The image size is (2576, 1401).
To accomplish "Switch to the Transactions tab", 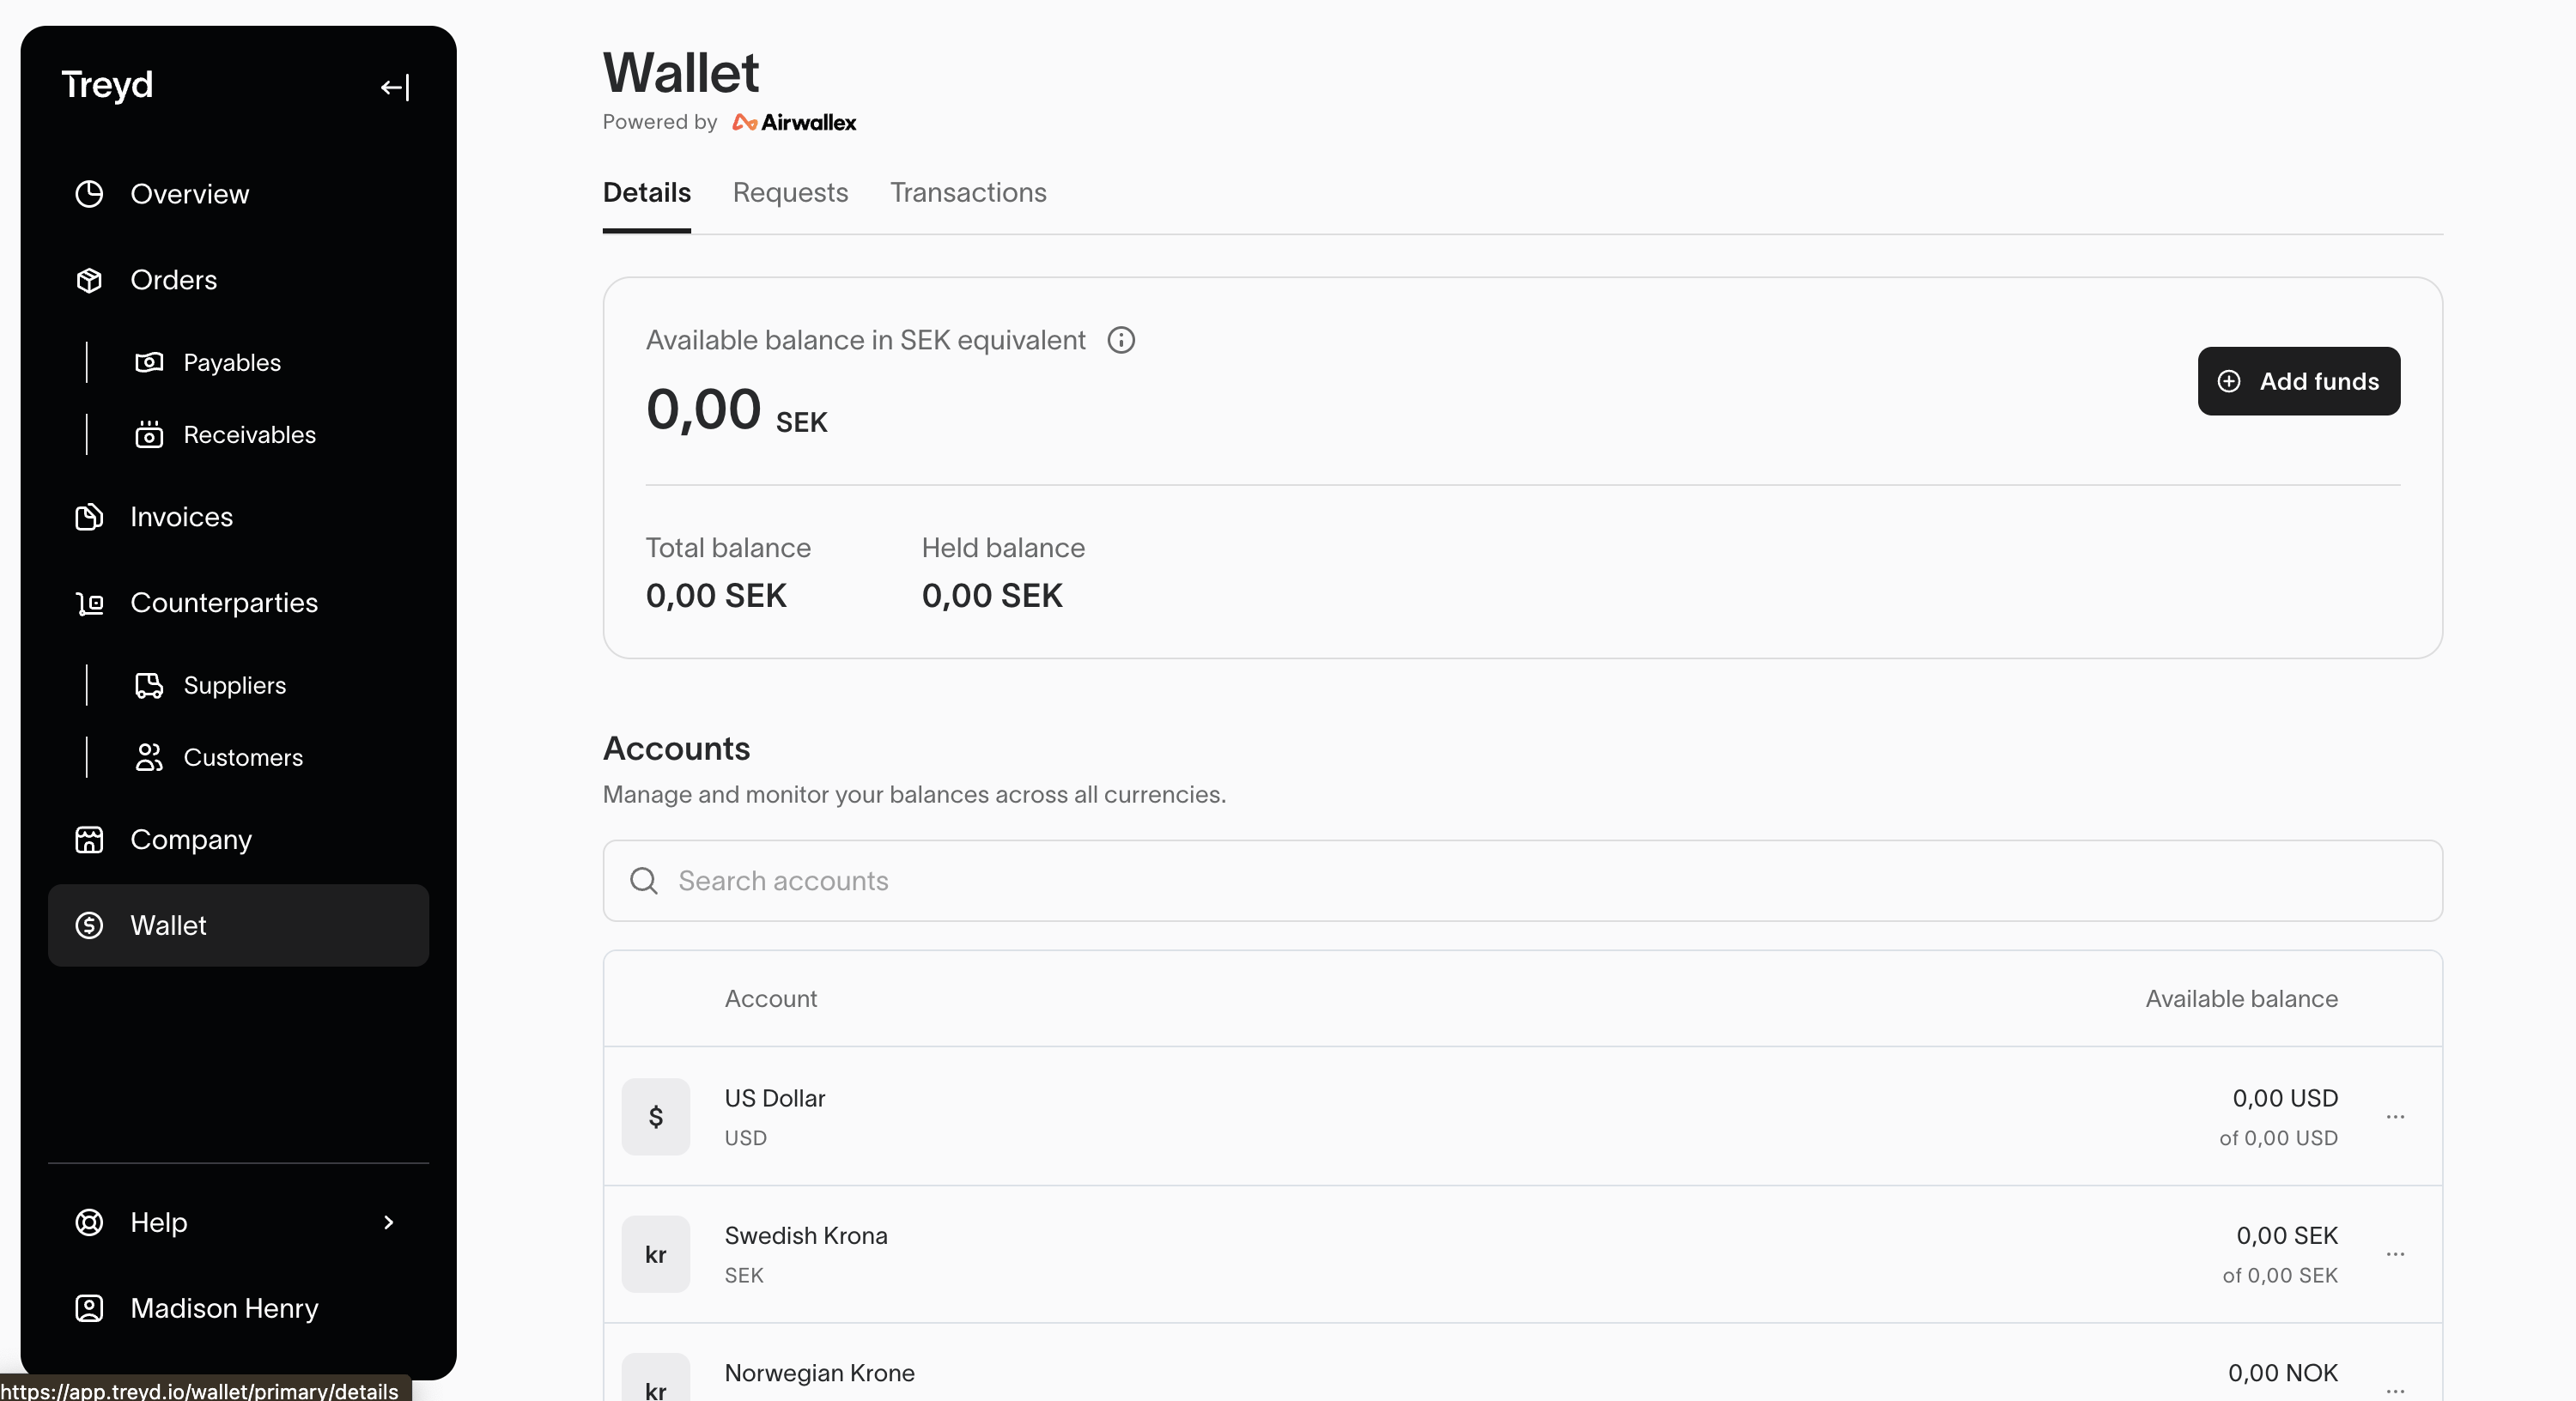I will tap(968, 193).
